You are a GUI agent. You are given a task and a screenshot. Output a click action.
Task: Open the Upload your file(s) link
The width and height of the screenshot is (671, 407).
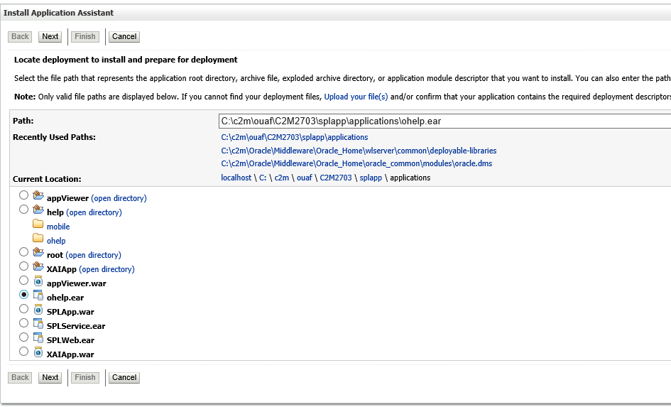tap(356, 97)
